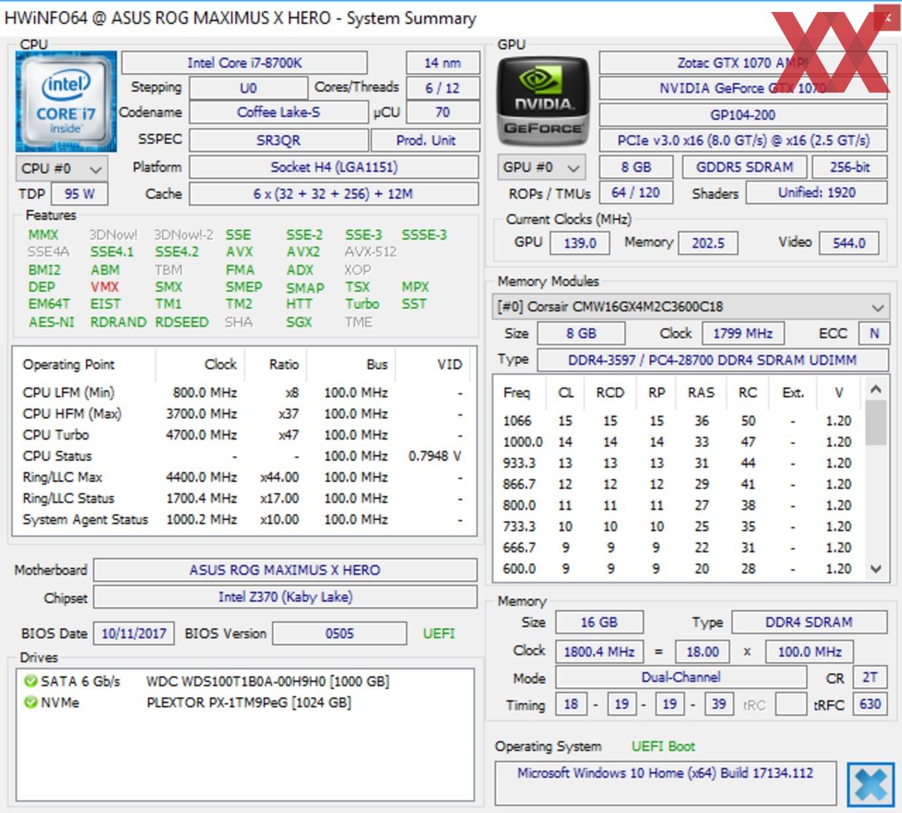902x813 pixels.
Task: Select the System Agent Status row
Action: pyautogui.click(x=243, y=520)
